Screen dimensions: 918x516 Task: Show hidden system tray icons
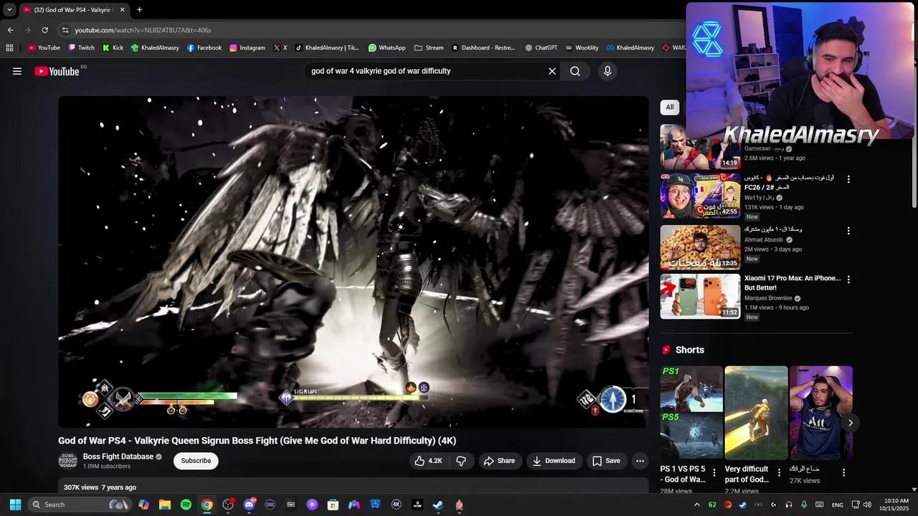coord(696,505)
